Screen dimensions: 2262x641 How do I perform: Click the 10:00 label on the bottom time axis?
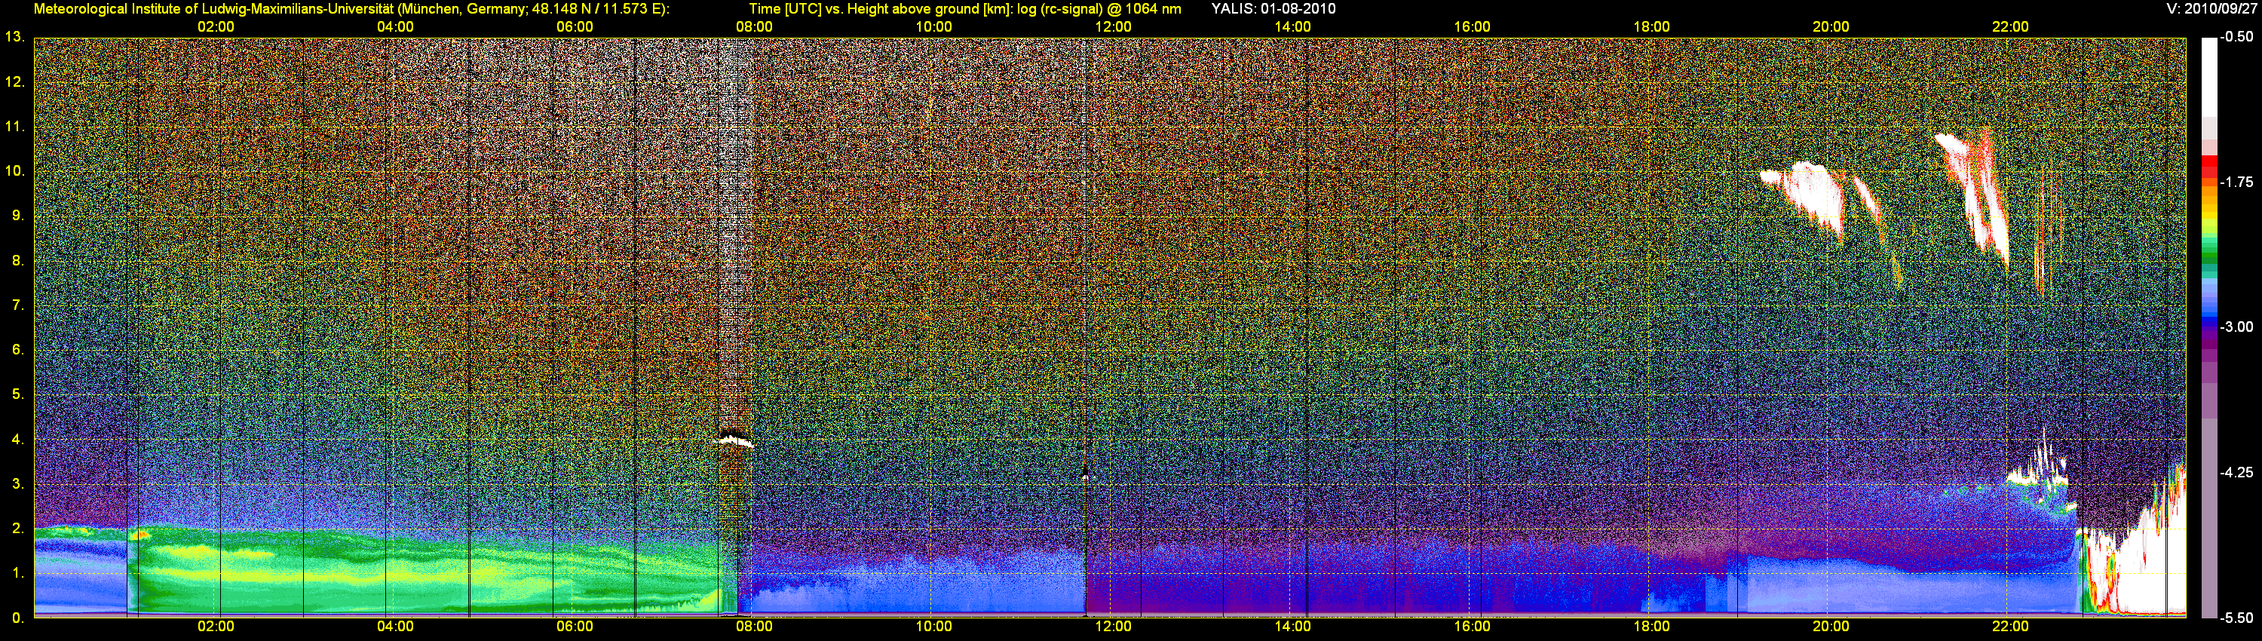(933, 626)
